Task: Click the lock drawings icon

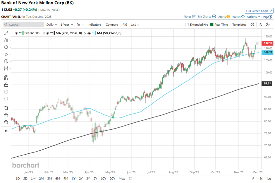Action: [x=6, y=85]
